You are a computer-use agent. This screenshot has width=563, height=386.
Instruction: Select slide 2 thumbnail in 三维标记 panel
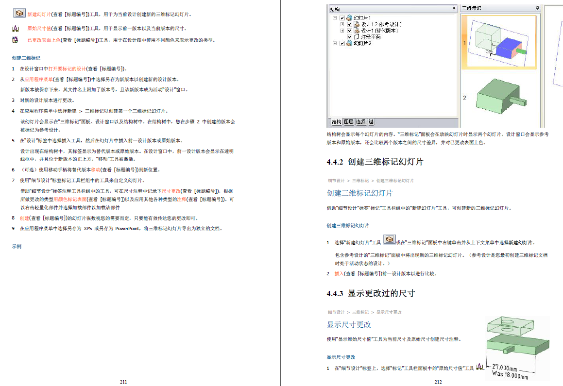[501, 97]
